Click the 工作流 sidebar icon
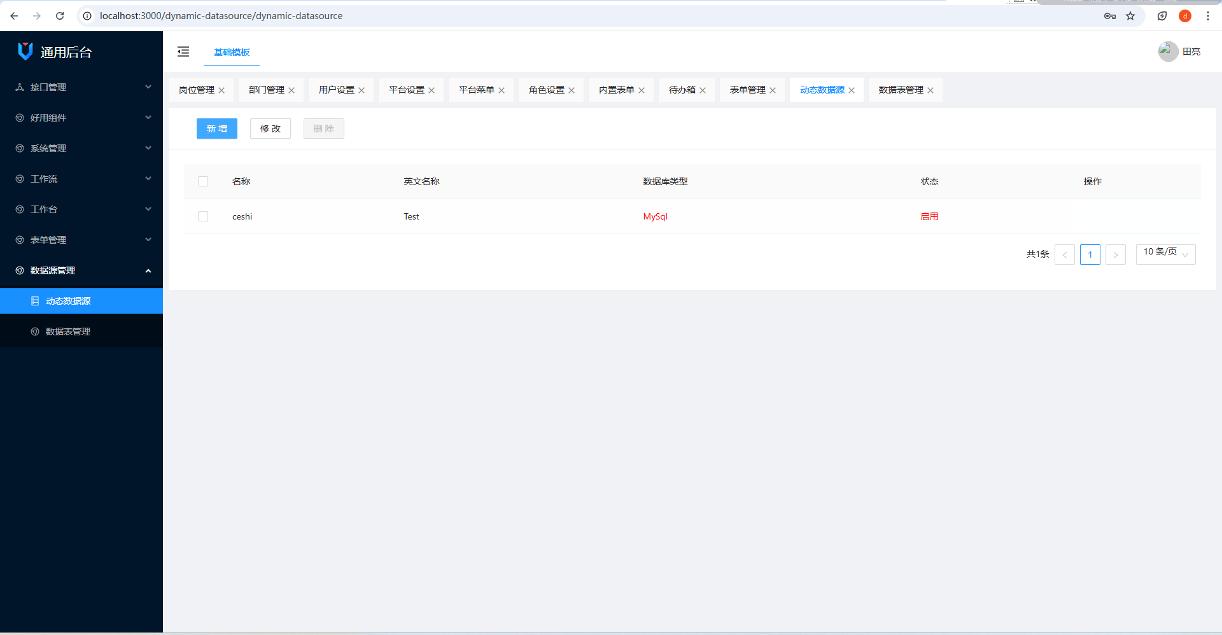Screen dimensions: 1222x635 pyautogui.click(x=18, y=179)
